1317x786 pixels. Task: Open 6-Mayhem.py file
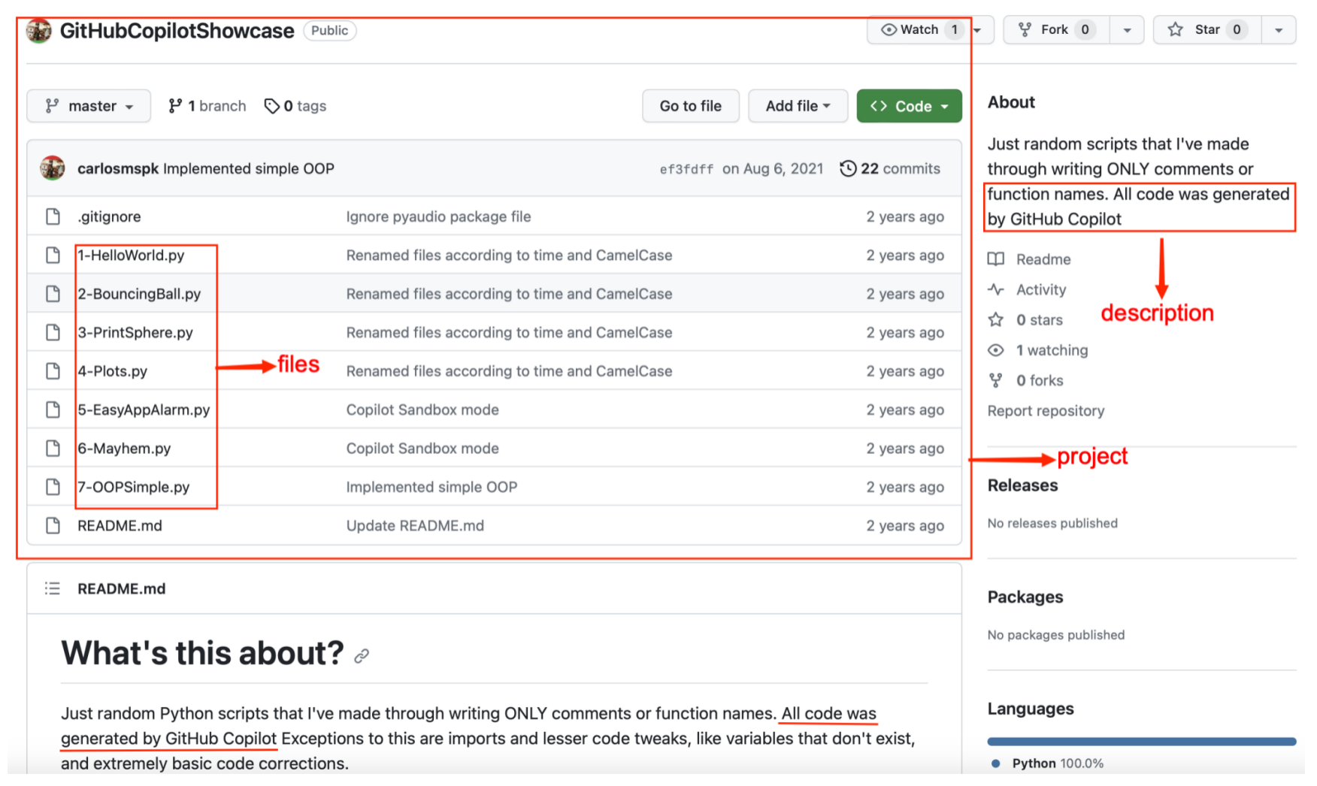pos(125,449)
